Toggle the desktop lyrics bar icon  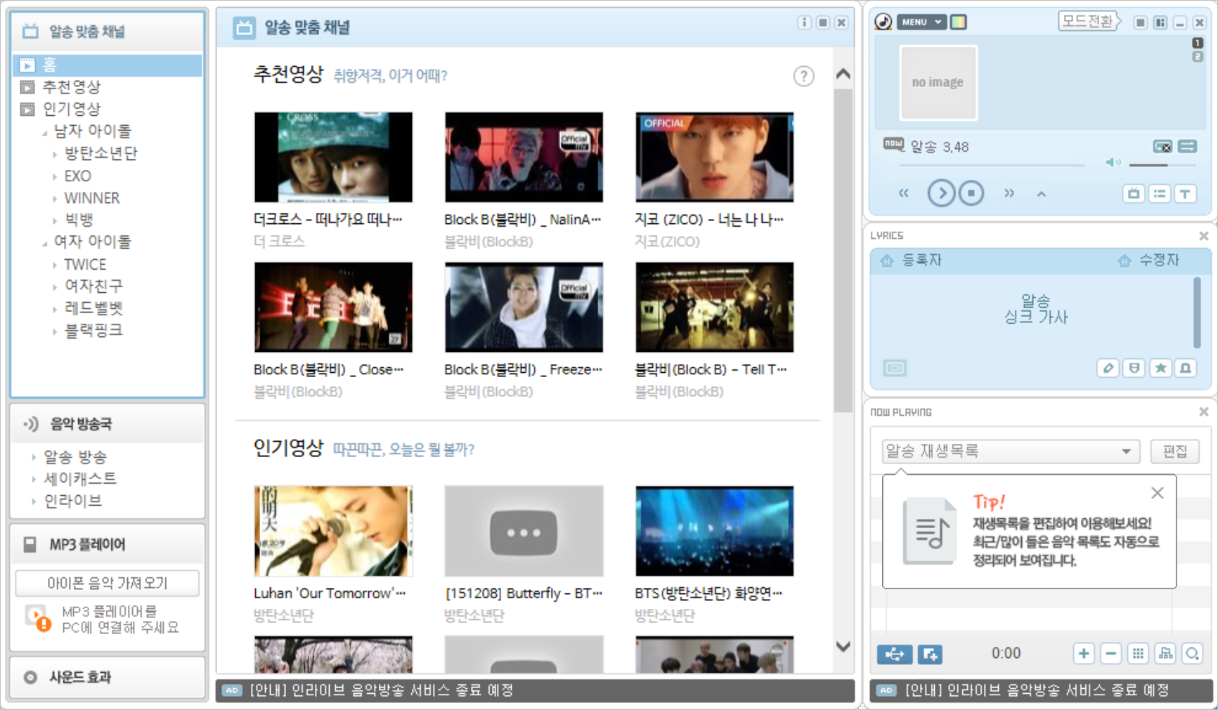895,368
